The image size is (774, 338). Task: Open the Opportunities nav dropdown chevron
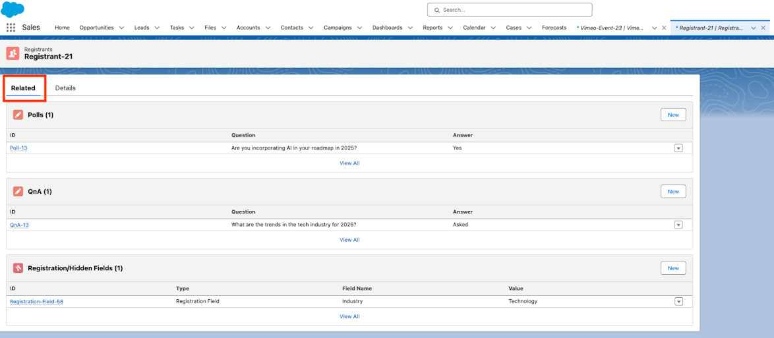pos(121,28)
